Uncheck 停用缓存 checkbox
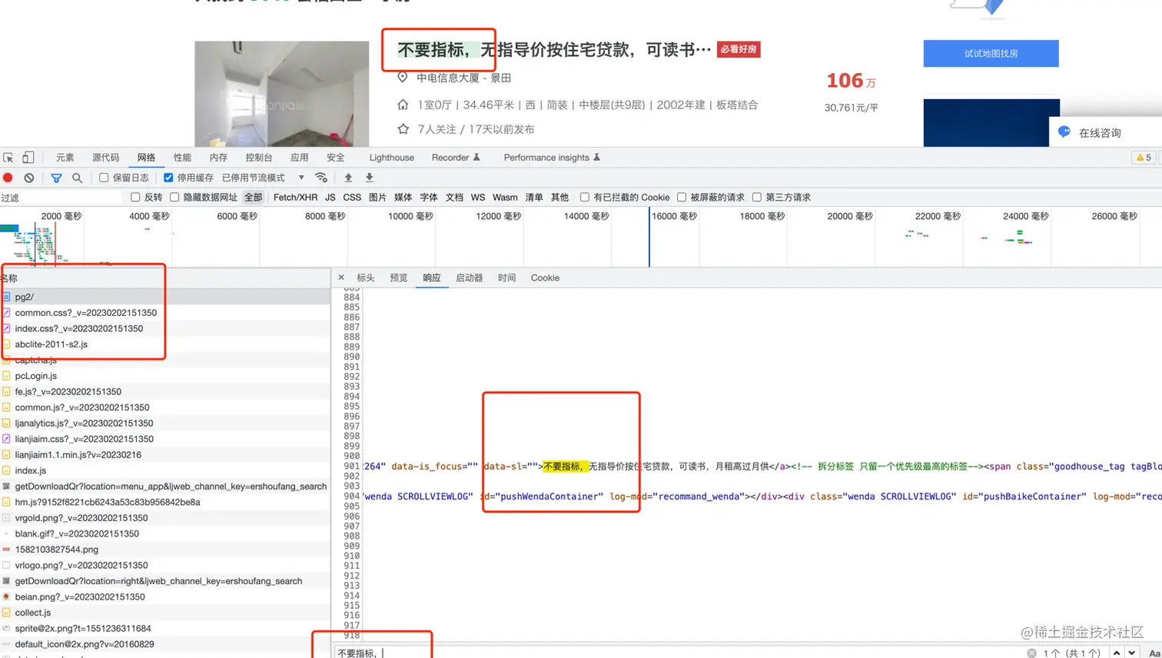This screenshot has width=1162, height=658. coord(168,178)
